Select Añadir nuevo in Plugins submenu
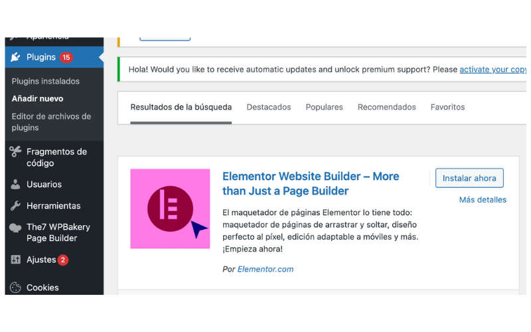531x332 pixels. click(38, 98)
